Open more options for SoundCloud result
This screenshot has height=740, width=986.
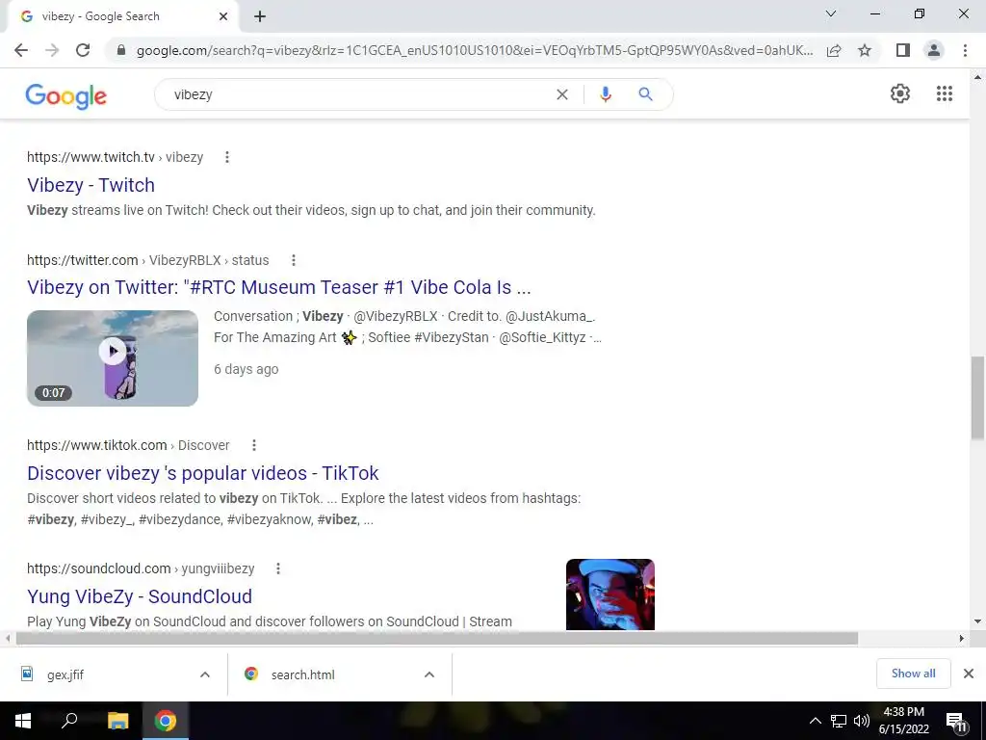278,568
